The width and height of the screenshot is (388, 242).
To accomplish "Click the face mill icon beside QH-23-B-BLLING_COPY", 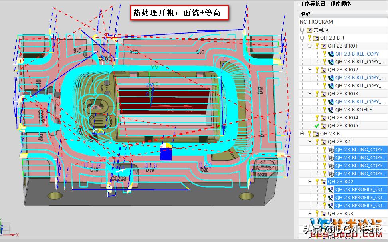I will 331,150.
